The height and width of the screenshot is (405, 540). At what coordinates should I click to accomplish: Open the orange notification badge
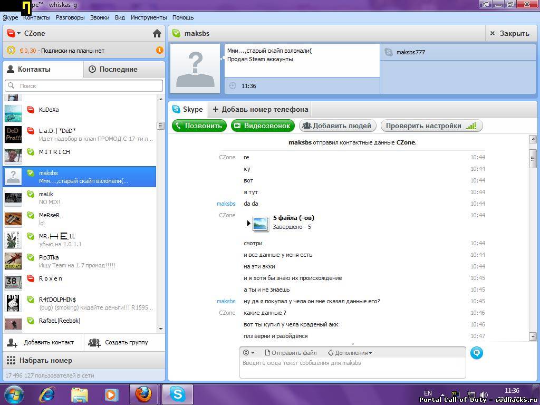tap(159, 50)
